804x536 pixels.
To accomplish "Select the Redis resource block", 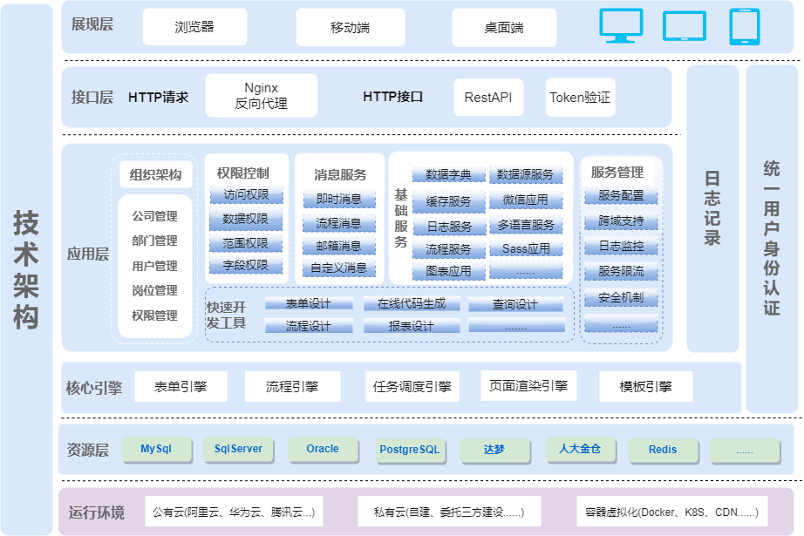I will tap(663, 450).
